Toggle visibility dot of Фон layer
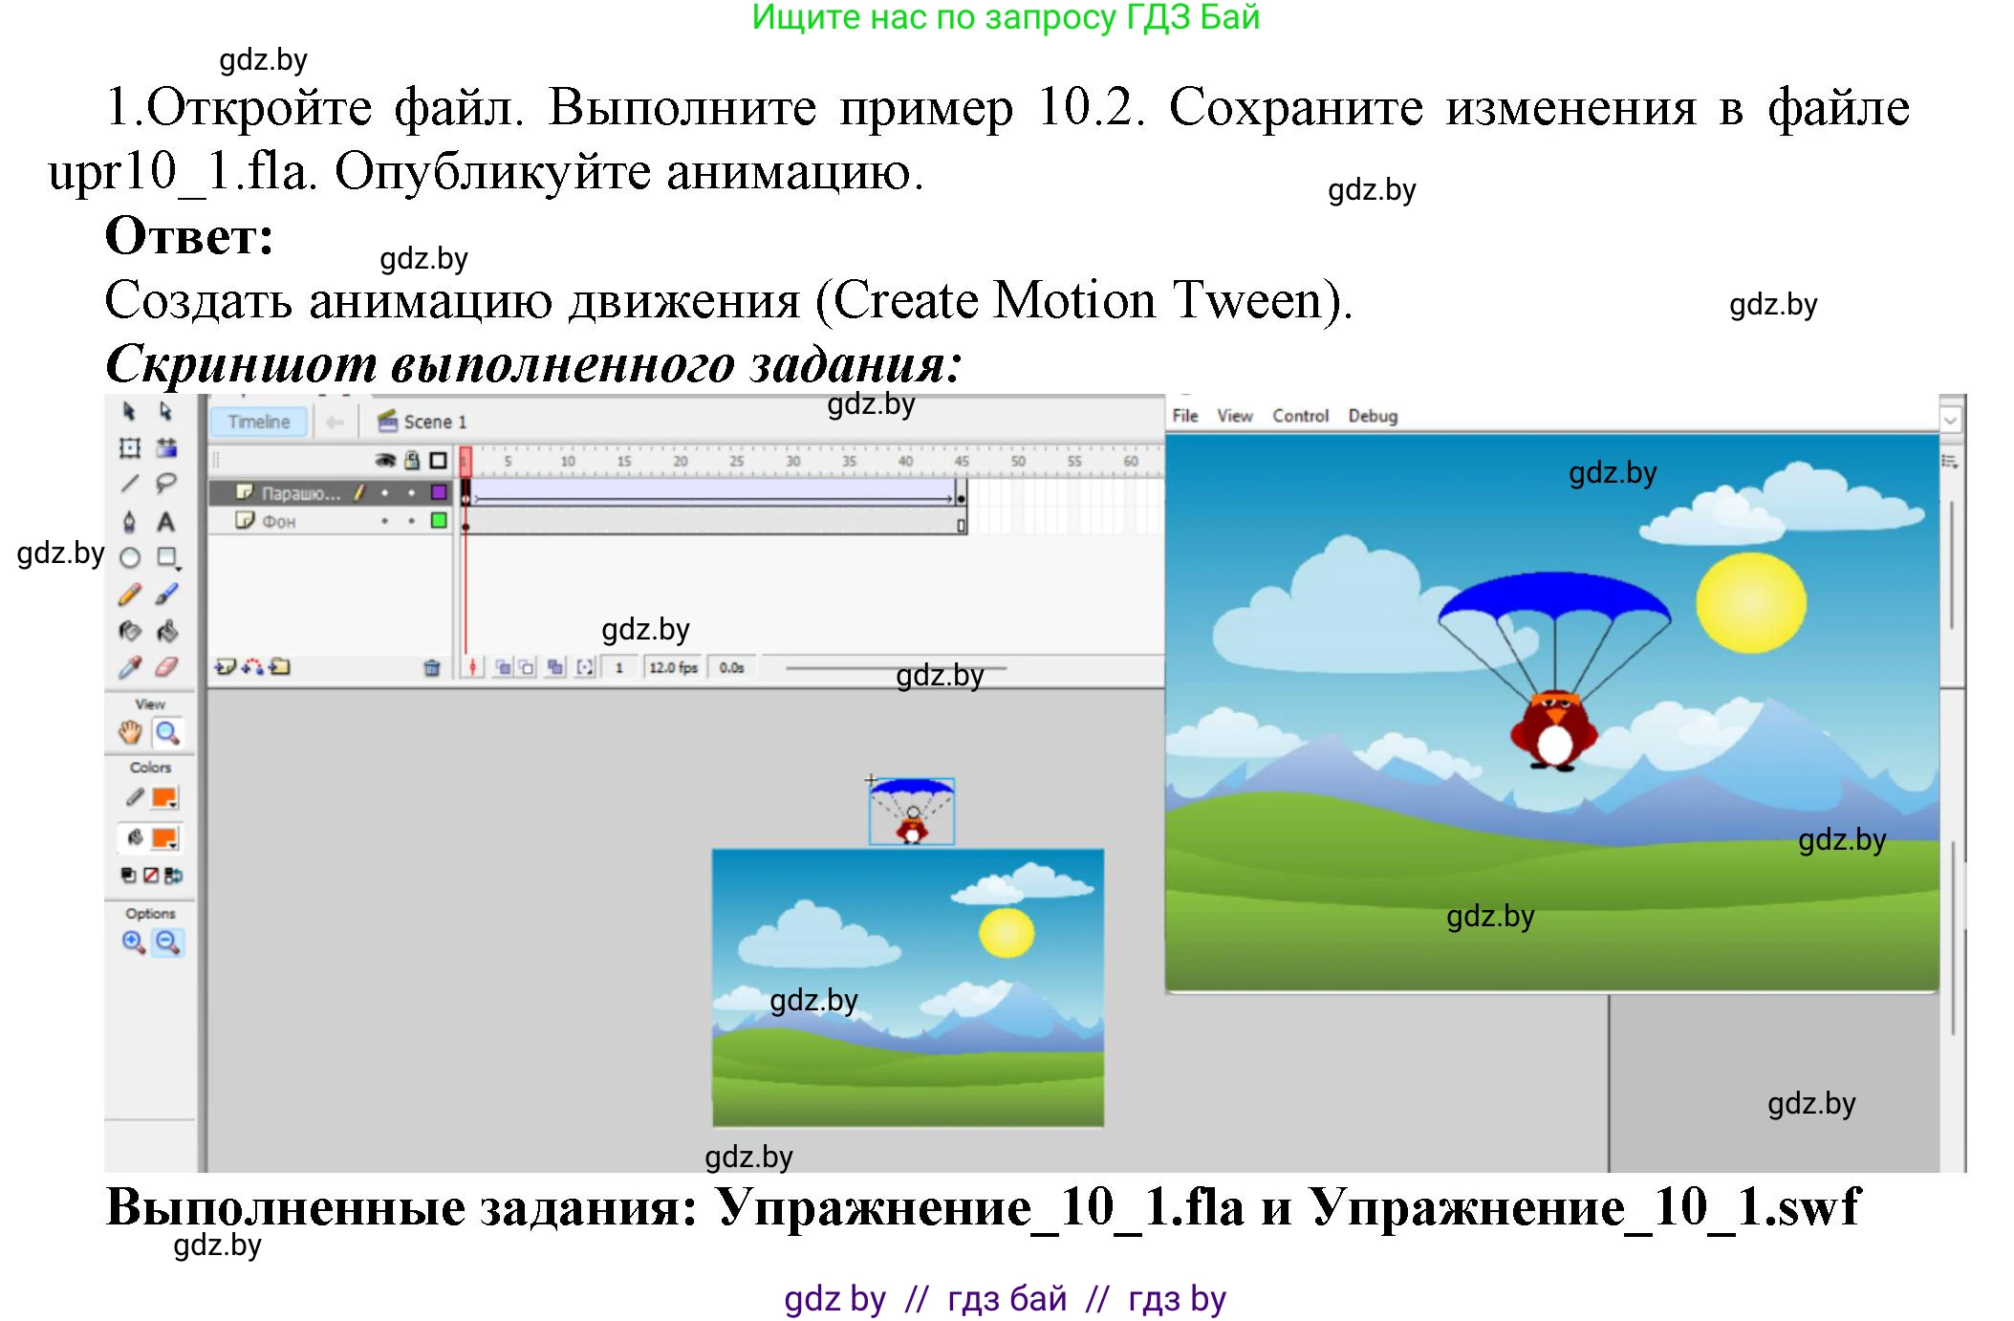The image size is (2014, 1321). point(385,521)
